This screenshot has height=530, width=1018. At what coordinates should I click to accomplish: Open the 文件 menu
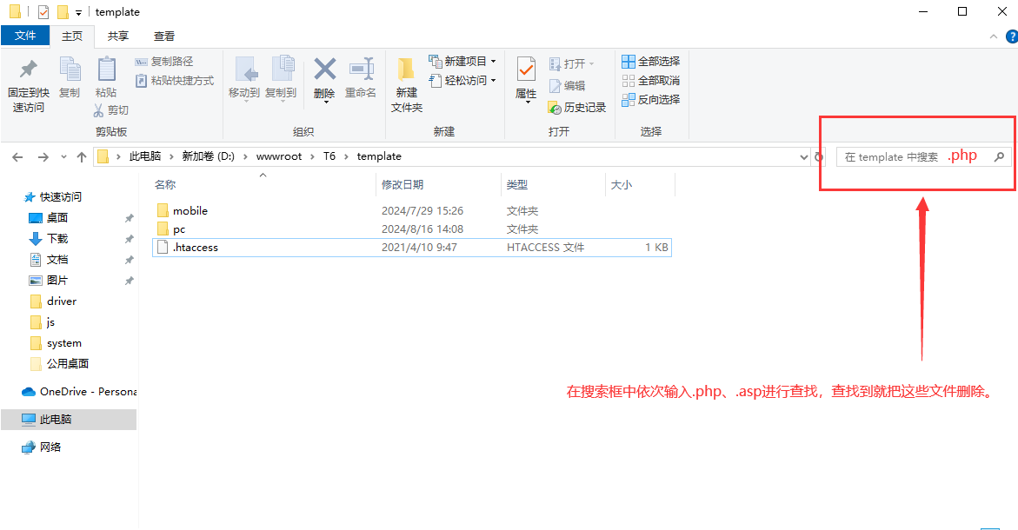[x=25, y=36]
